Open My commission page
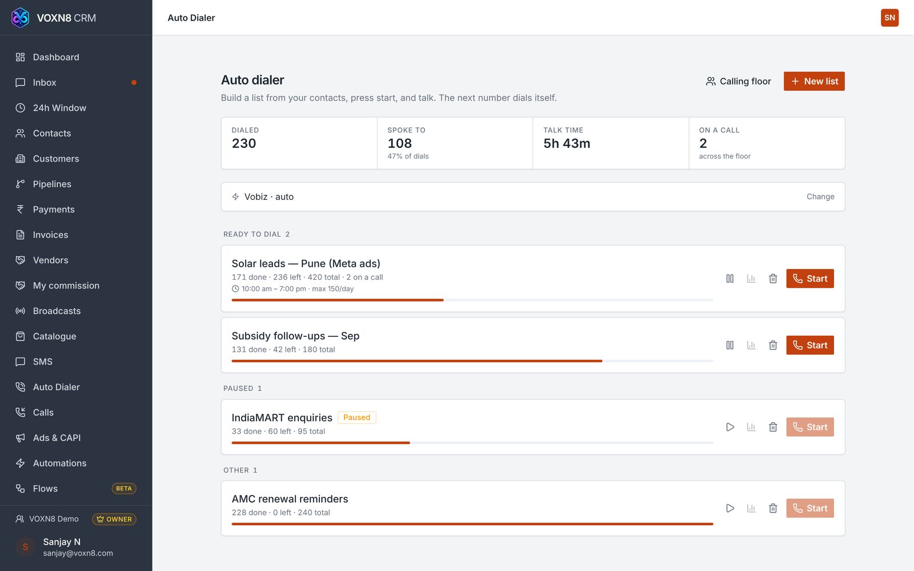 coord(76,285)
